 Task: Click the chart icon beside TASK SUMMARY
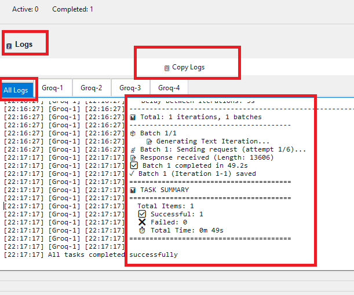point(133,190)
